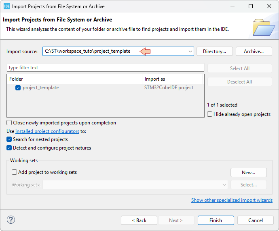Disable Detect and configure project natures
Screen dimensions: 279x231
click(9, 148)
